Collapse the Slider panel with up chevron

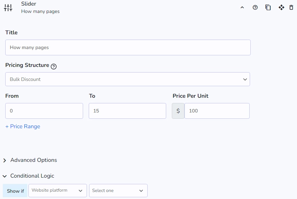pyautogui.click(x=242, y=8)
